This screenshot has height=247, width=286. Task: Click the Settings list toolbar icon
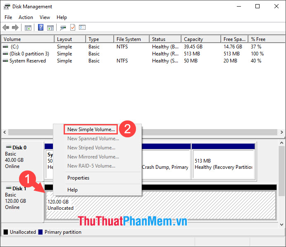[82, 27]
